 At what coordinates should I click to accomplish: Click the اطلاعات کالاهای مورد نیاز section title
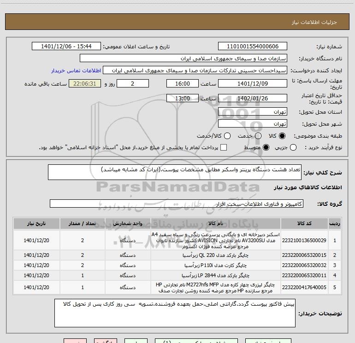[308, 187]
